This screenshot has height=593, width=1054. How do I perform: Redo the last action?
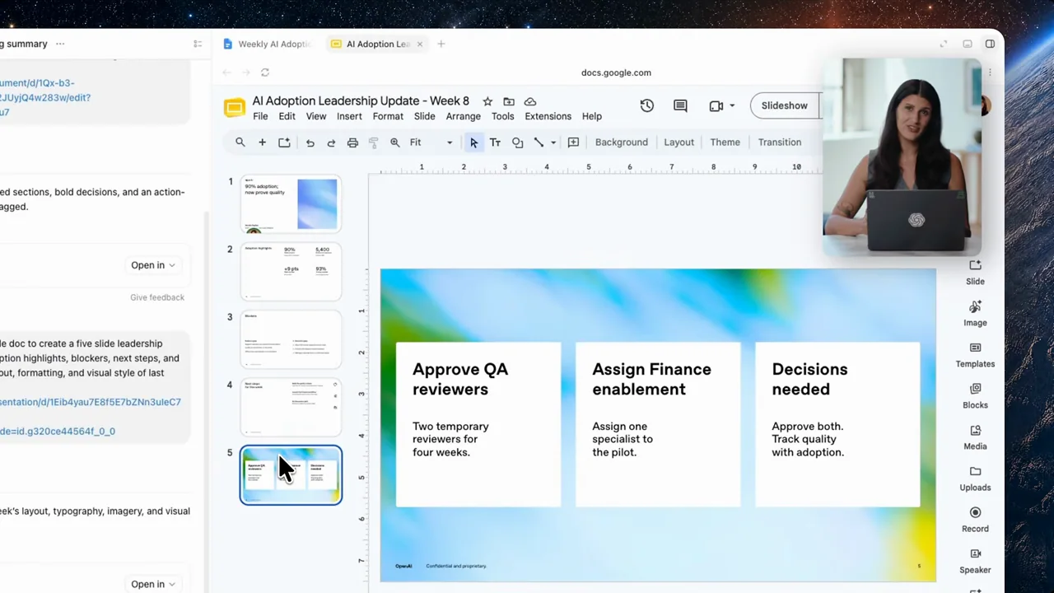(x=331, y=142)
